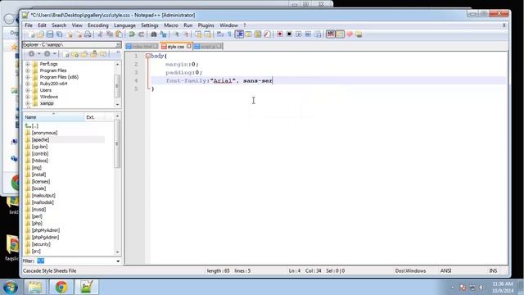The height and width of the screenshot is (295, 524).
Task: Sort files by Ext. column header
Action: [95, 117]
